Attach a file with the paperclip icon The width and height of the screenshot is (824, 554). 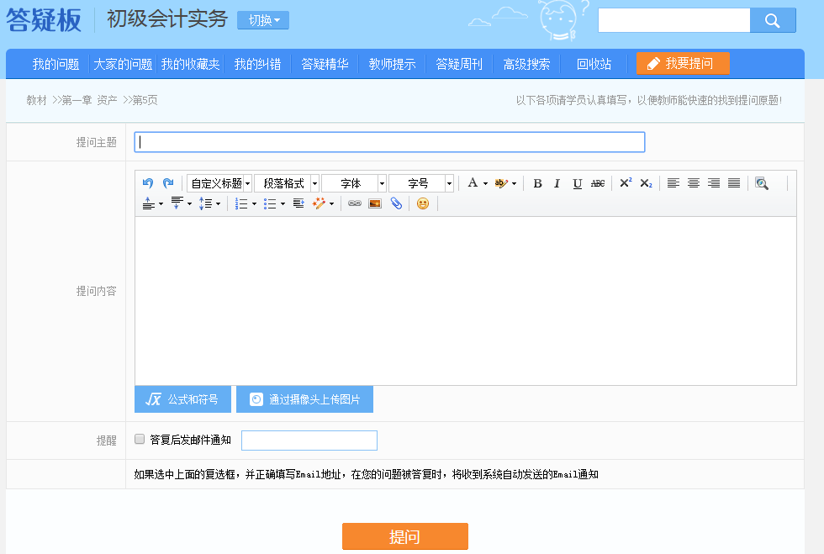coord(396,203)
